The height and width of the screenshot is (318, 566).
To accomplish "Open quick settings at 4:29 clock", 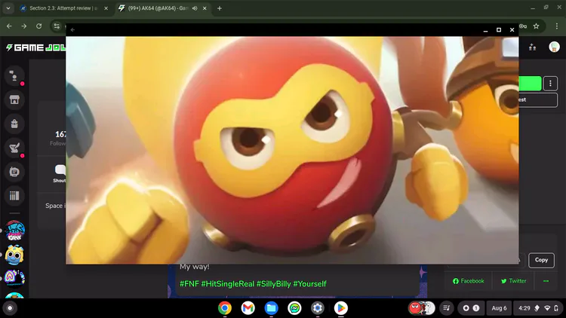I will point(538,308).
